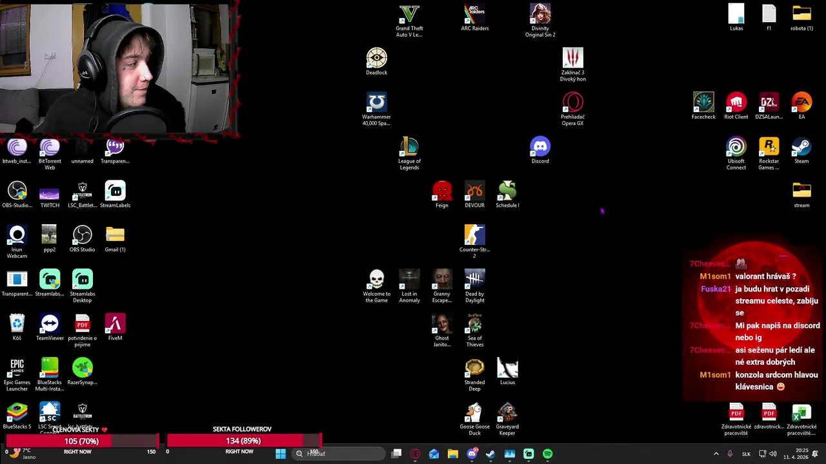Select TeamViewer desktop icon
Image resolution: width=826 pixels, height=464 pixels.
point(50,327)
